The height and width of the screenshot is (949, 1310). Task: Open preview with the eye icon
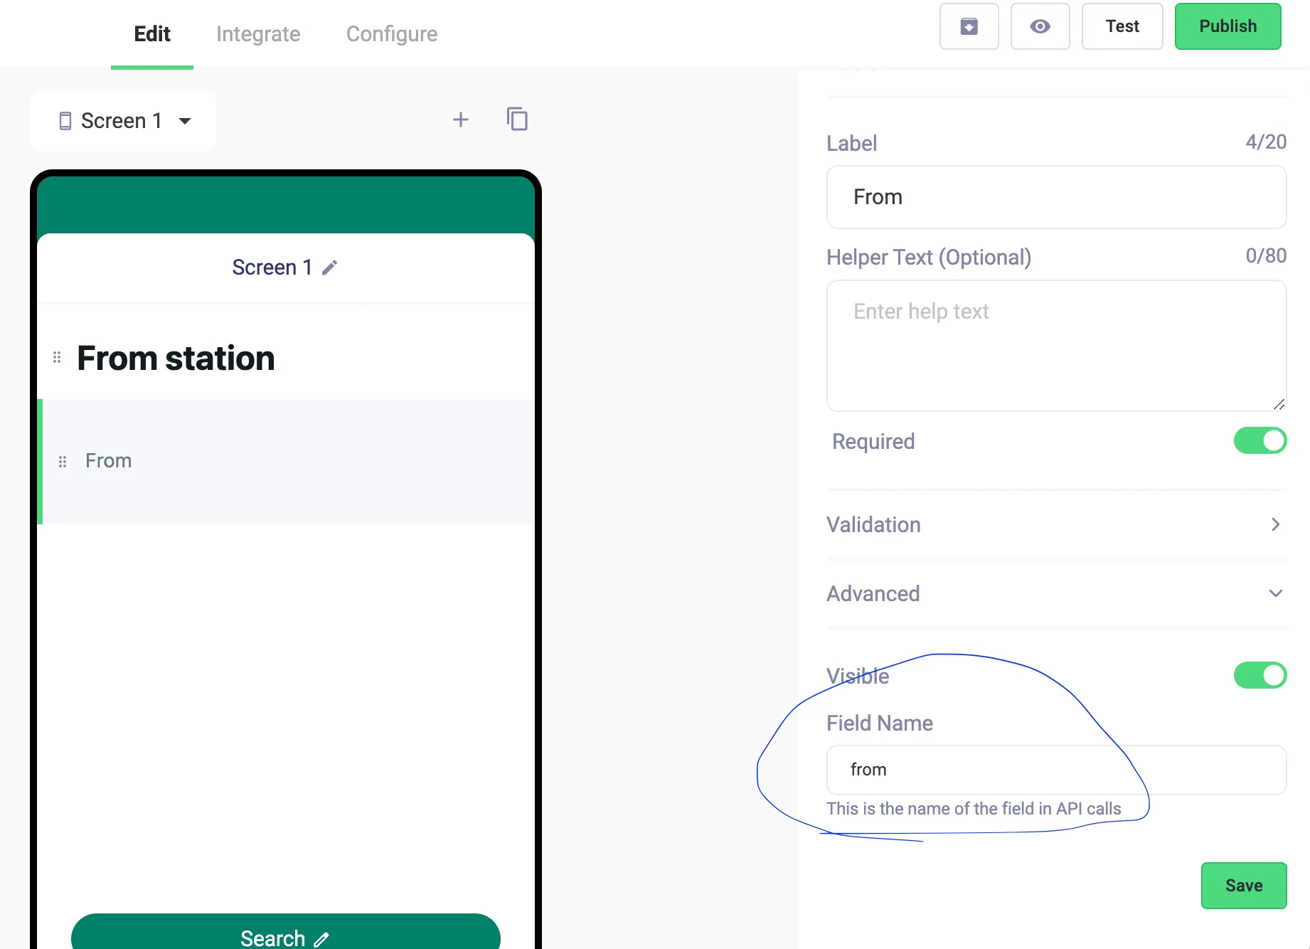coord(1040,26)
